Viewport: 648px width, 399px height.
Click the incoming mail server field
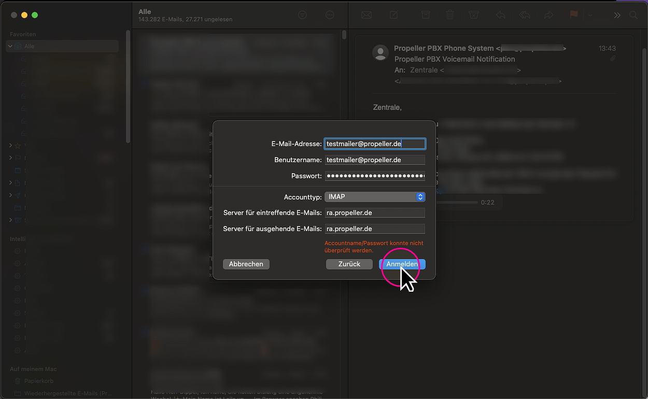pyautogui.click(x=375, y=213)
